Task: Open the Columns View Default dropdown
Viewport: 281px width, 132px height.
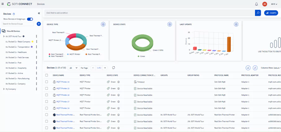Action: [x=271, y=68]
